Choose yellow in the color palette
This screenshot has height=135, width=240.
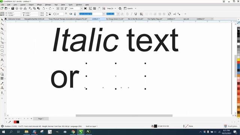pos(238,60)
